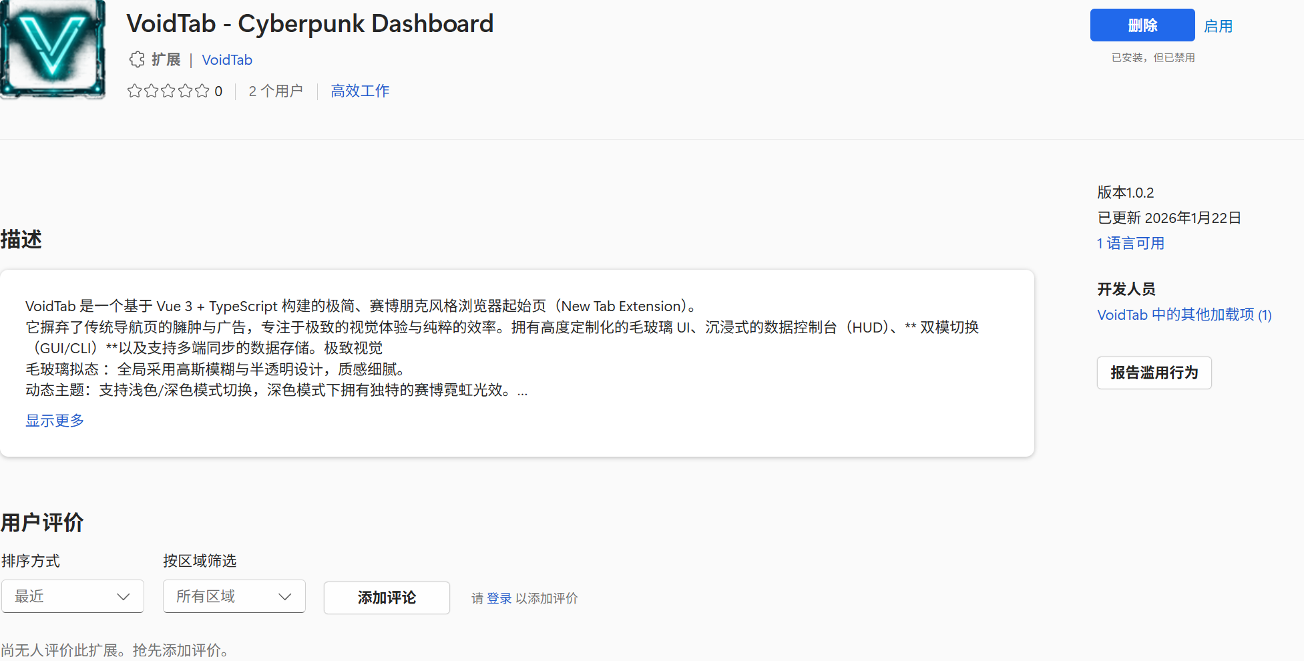
Task: Open the 所有区域 region filter dropdown
Action: coord(234,596)
